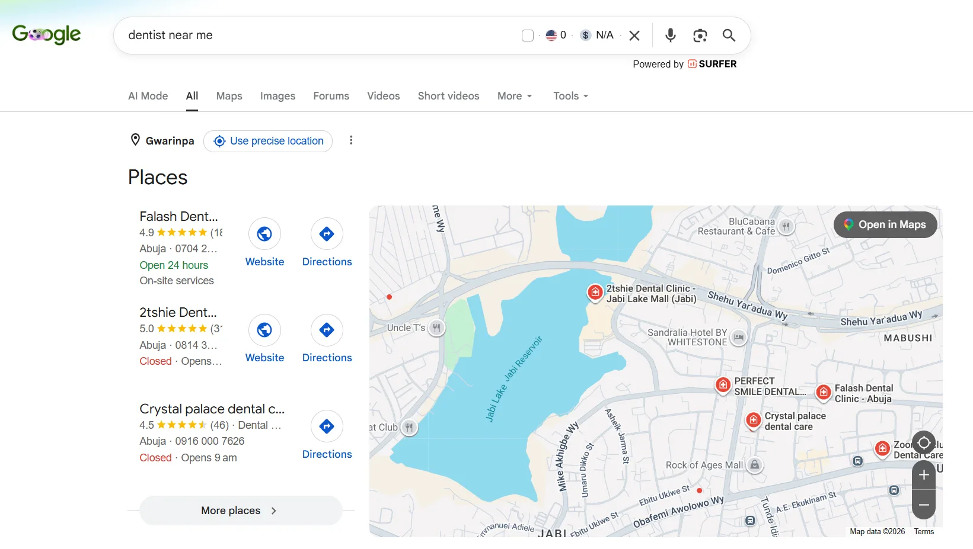
Task: Select the PERFECT SMILE DENTAL map pin
Action: pos(723,386)
